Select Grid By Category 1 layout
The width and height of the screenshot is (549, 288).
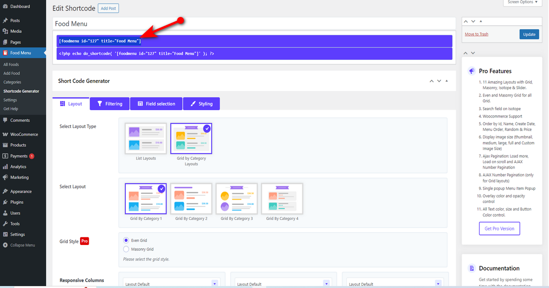(x=146, y=199)
